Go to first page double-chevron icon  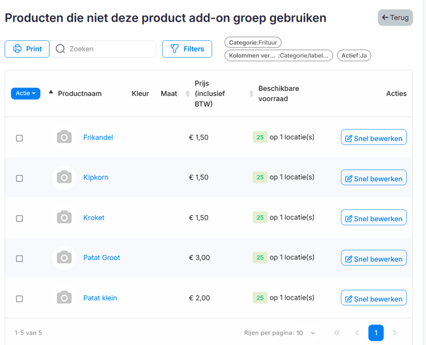tap(337, 333)
